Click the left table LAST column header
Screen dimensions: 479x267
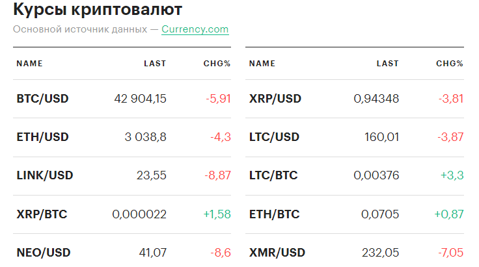[x=155, y=64]
